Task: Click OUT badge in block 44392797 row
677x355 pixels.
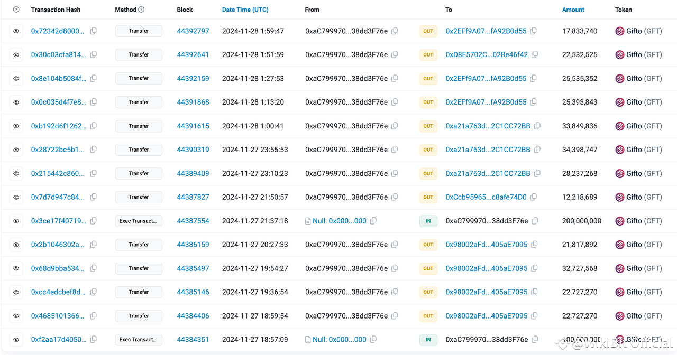Action: point(428,31)
